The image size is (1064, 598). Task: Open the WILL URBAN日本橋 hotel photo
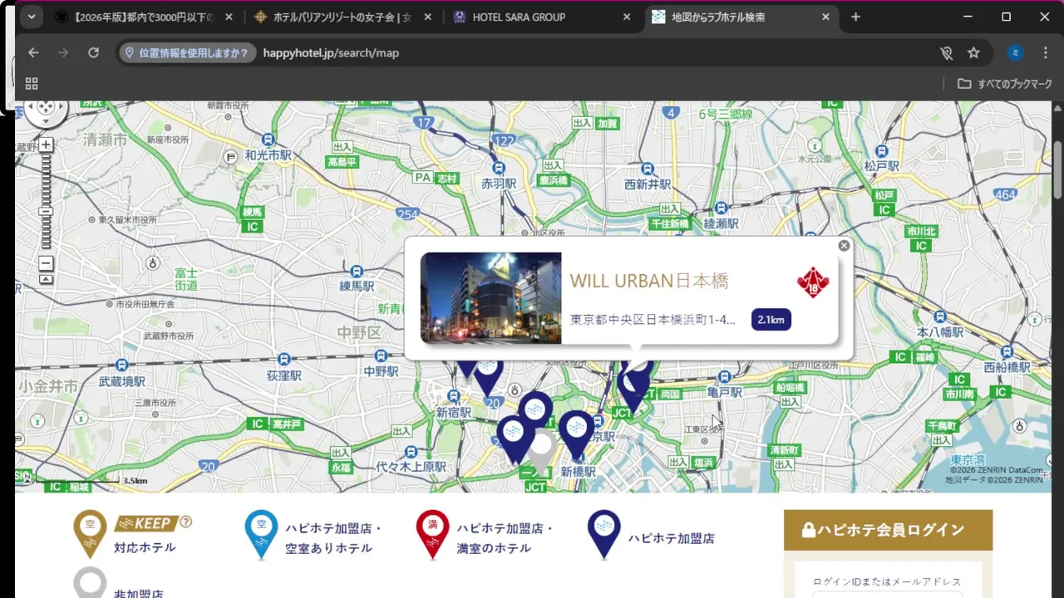pyautogui.click(x=490, y=298)
